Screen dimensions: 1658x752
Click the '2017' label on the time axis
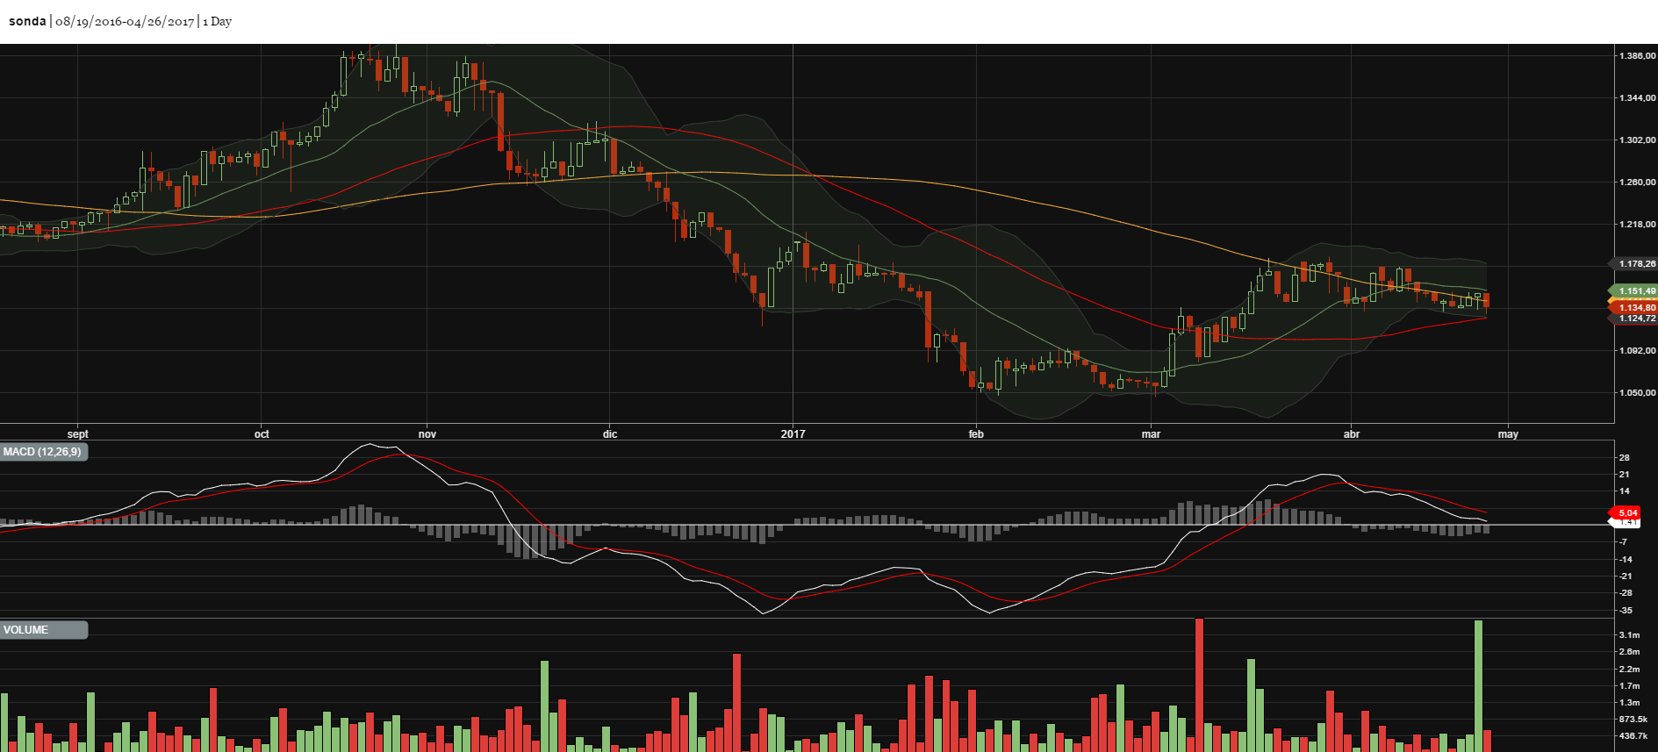coord(793,434)
